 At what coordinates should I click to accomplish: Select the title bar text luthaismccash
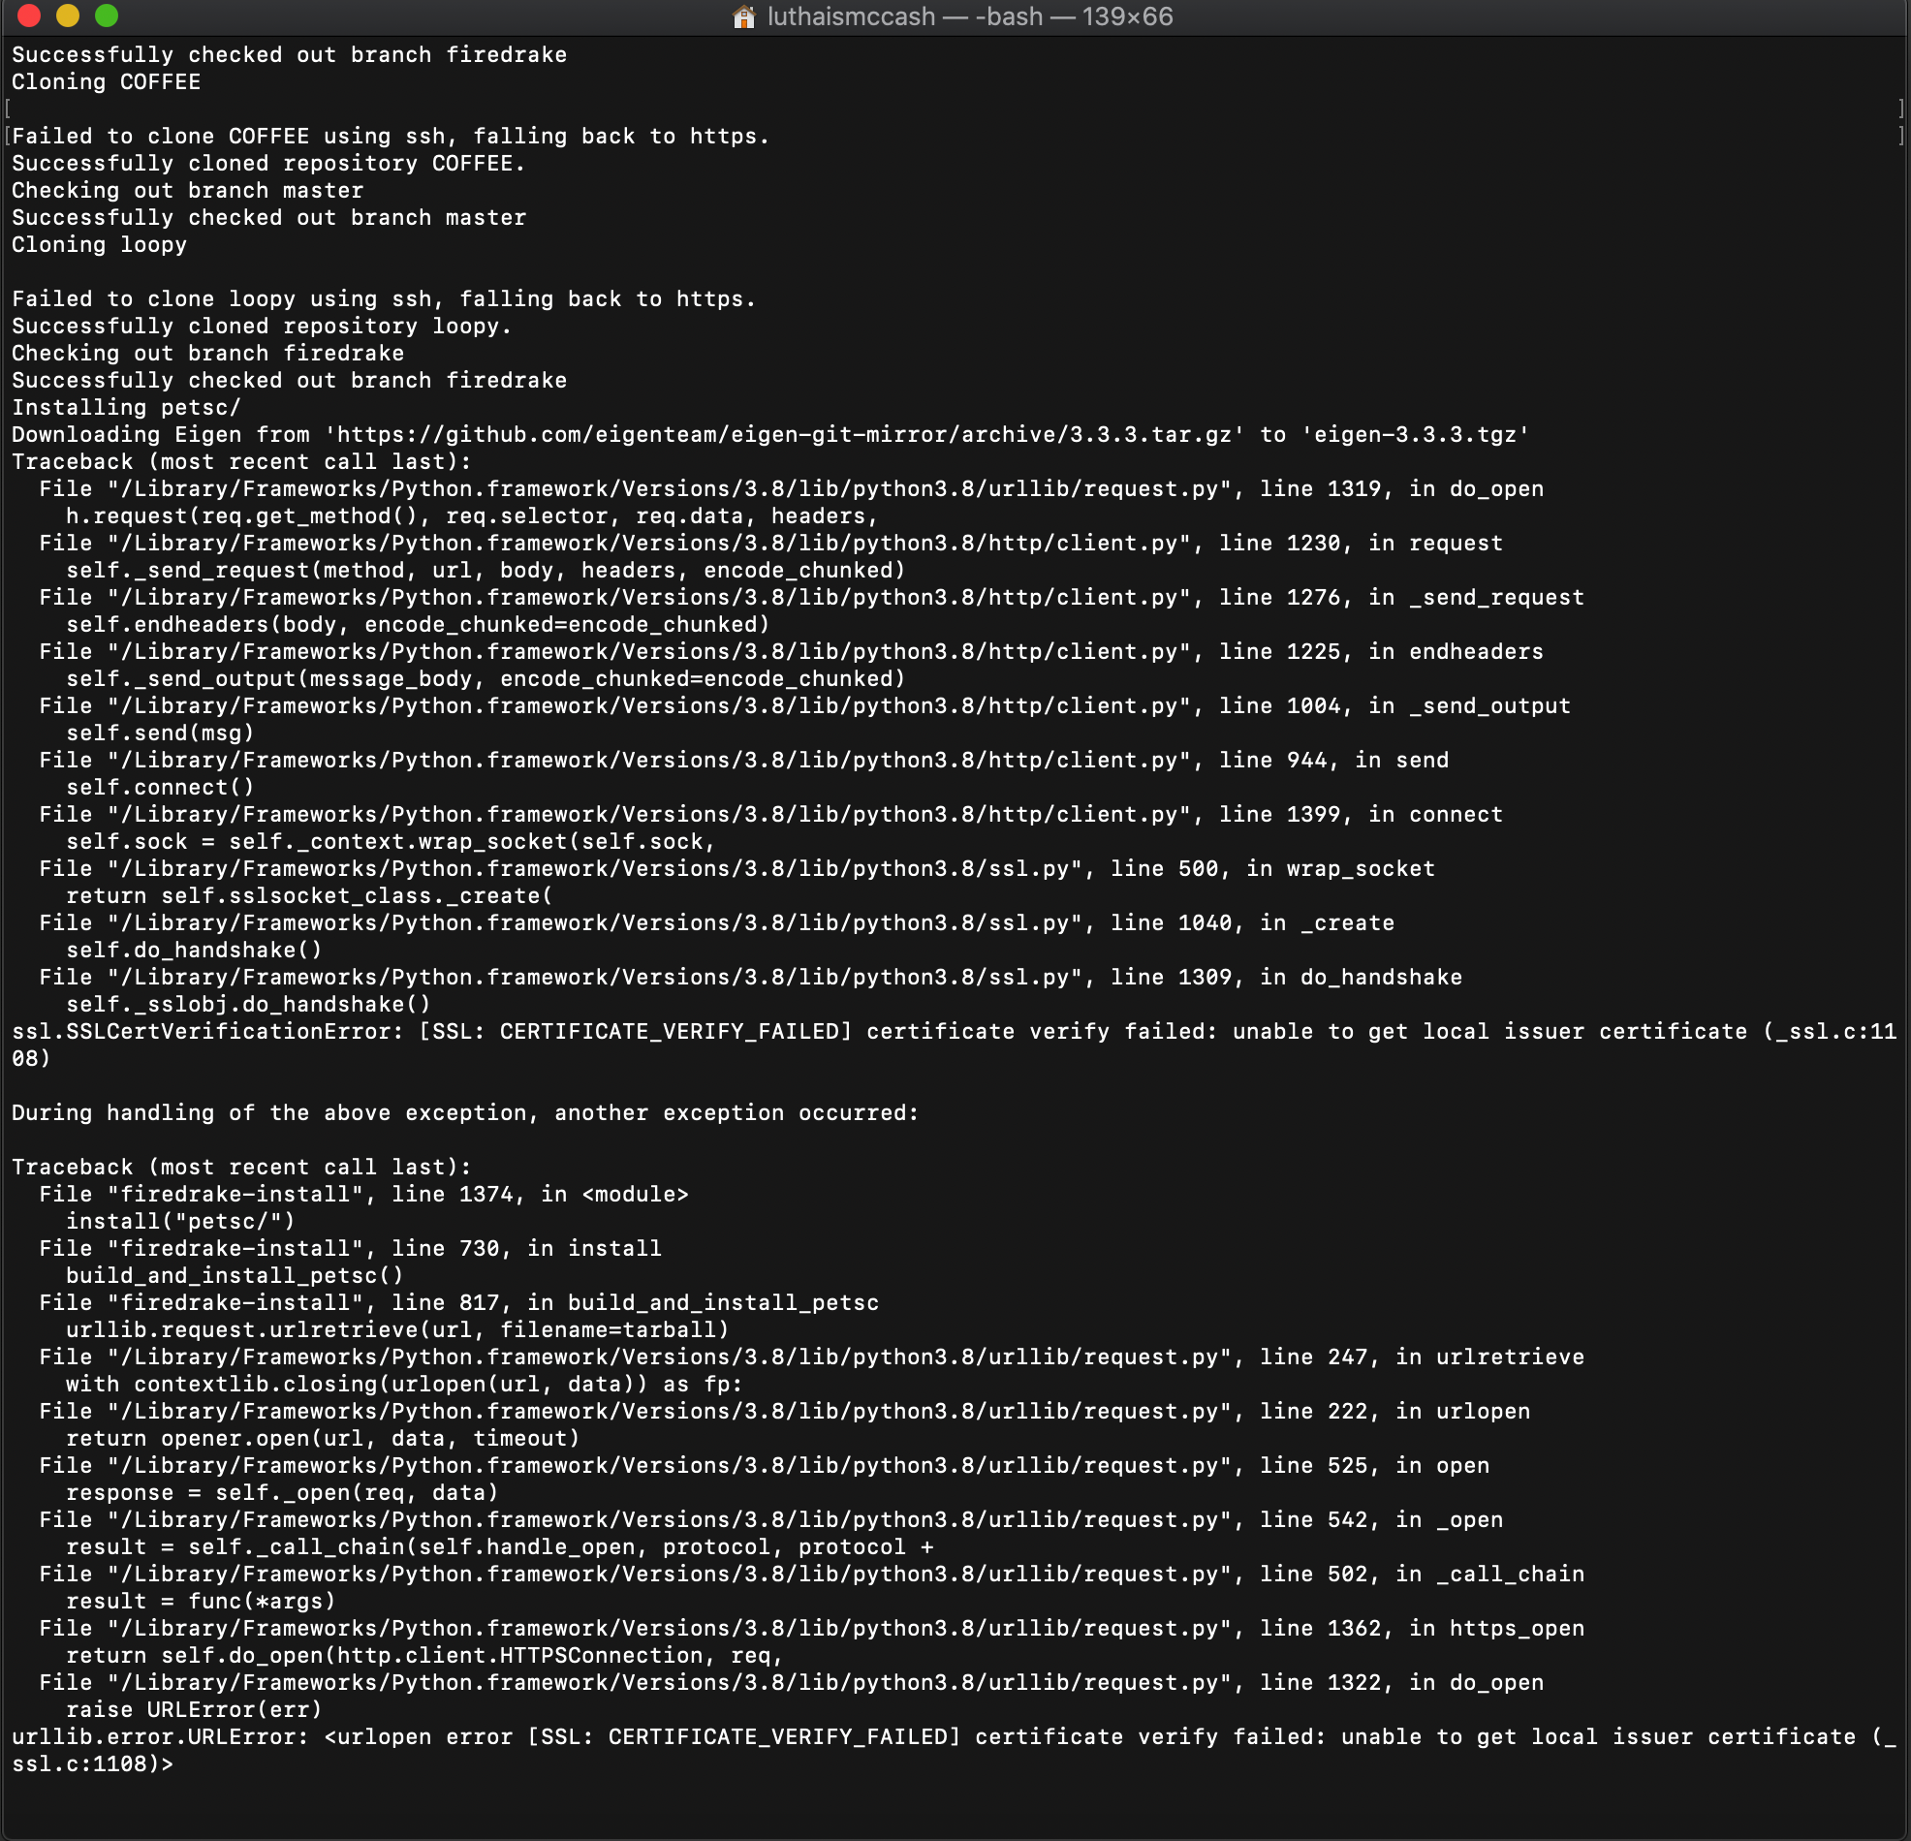848,16
